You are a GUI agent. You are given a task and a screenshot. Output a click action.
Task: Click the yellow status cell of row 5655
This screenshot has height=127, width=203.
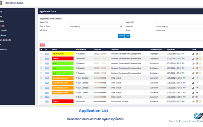pyautogui.click(x=63, y=54)
